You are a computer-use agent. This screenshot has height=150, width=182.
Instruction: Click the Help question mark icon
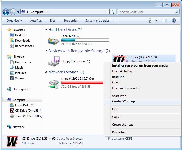pyautogui.click(x=174, y=21)
